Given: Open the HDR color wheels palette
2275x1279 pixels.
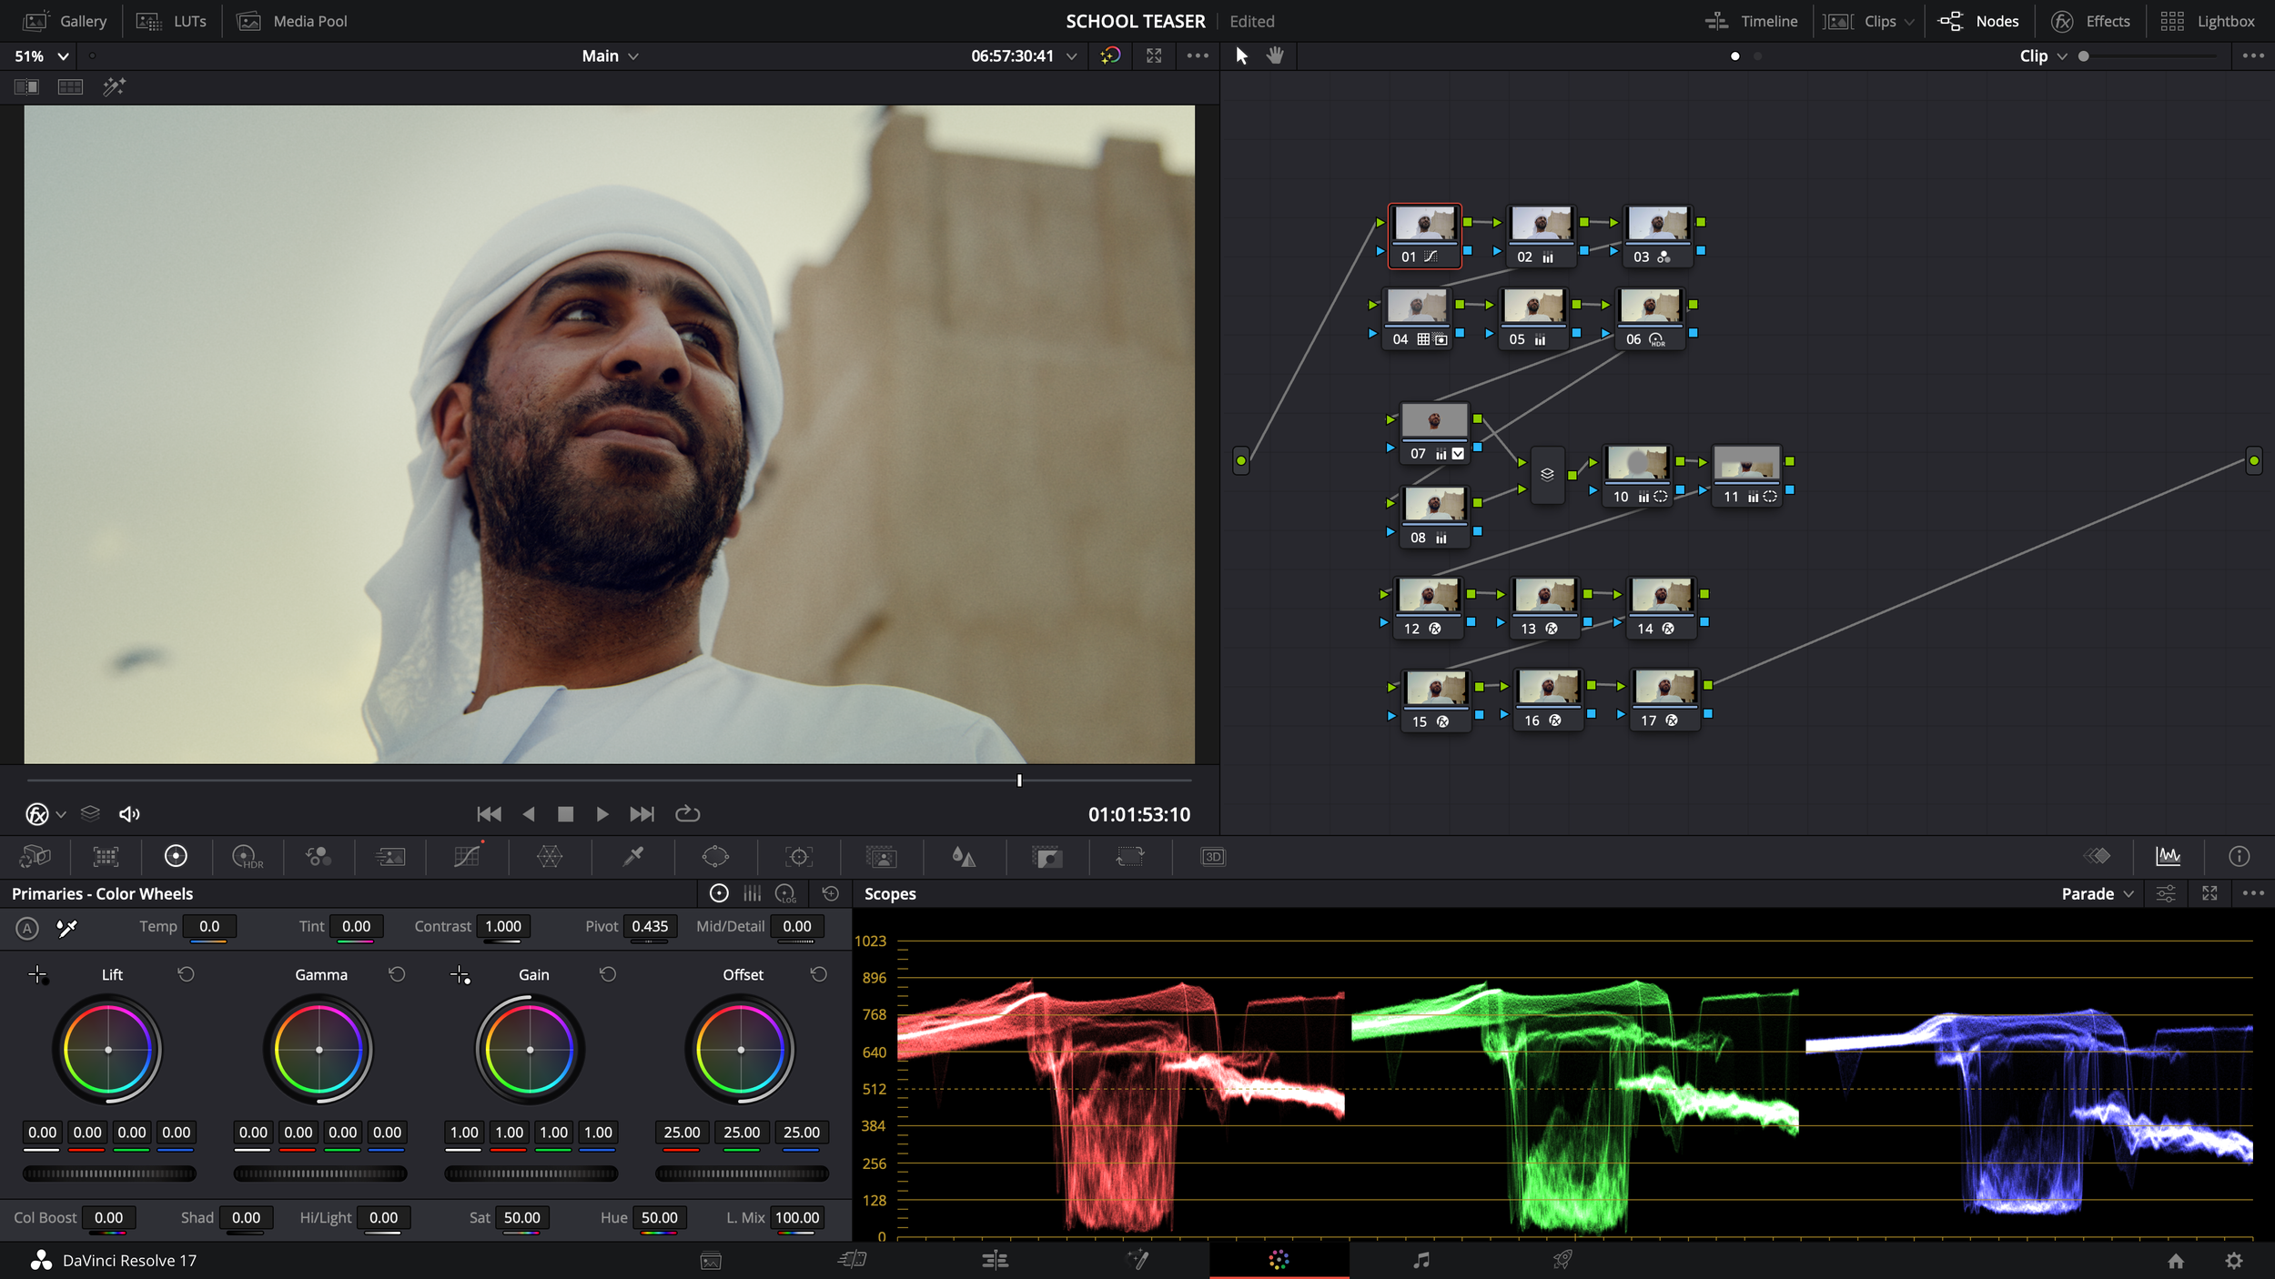Looking at the screenshot, I should 247,856.
